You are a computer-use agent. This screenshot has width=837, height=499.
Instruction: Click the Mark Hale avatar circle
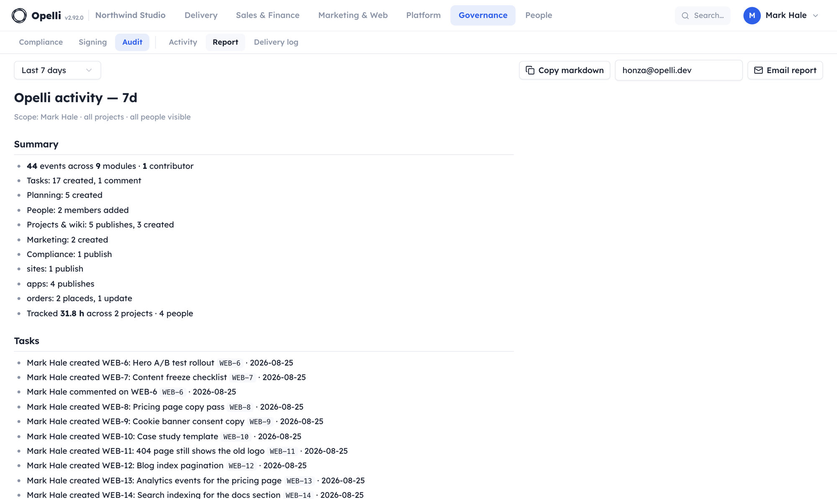point(752,15)
